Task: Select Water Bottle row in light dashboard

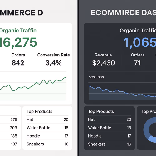Action: pyautogui.click(x=47, y=128)
